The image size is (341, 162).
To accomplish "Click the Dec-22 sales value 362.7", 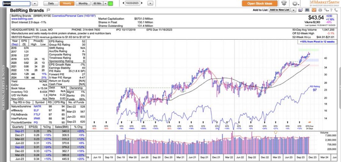I will coord(66,151).
